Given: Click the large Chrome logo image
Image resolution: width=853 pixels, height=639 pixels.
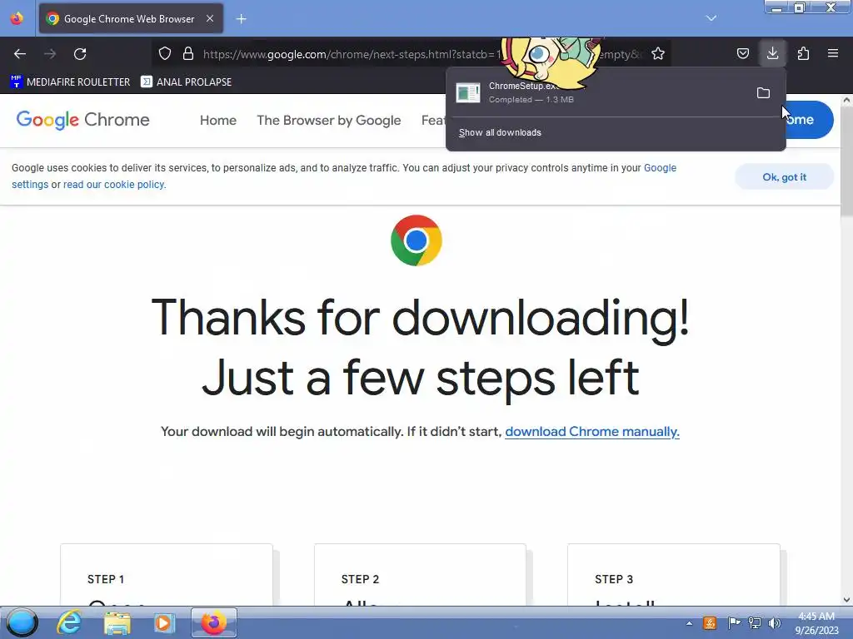Looking at the screenshot, I should pos(417,240).
